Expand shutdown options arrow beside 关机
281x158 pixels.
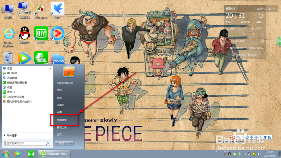pos(71,143)
